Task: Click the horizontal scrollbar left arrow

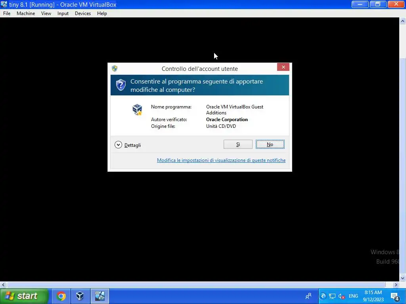Action: [x=3, y=285]
